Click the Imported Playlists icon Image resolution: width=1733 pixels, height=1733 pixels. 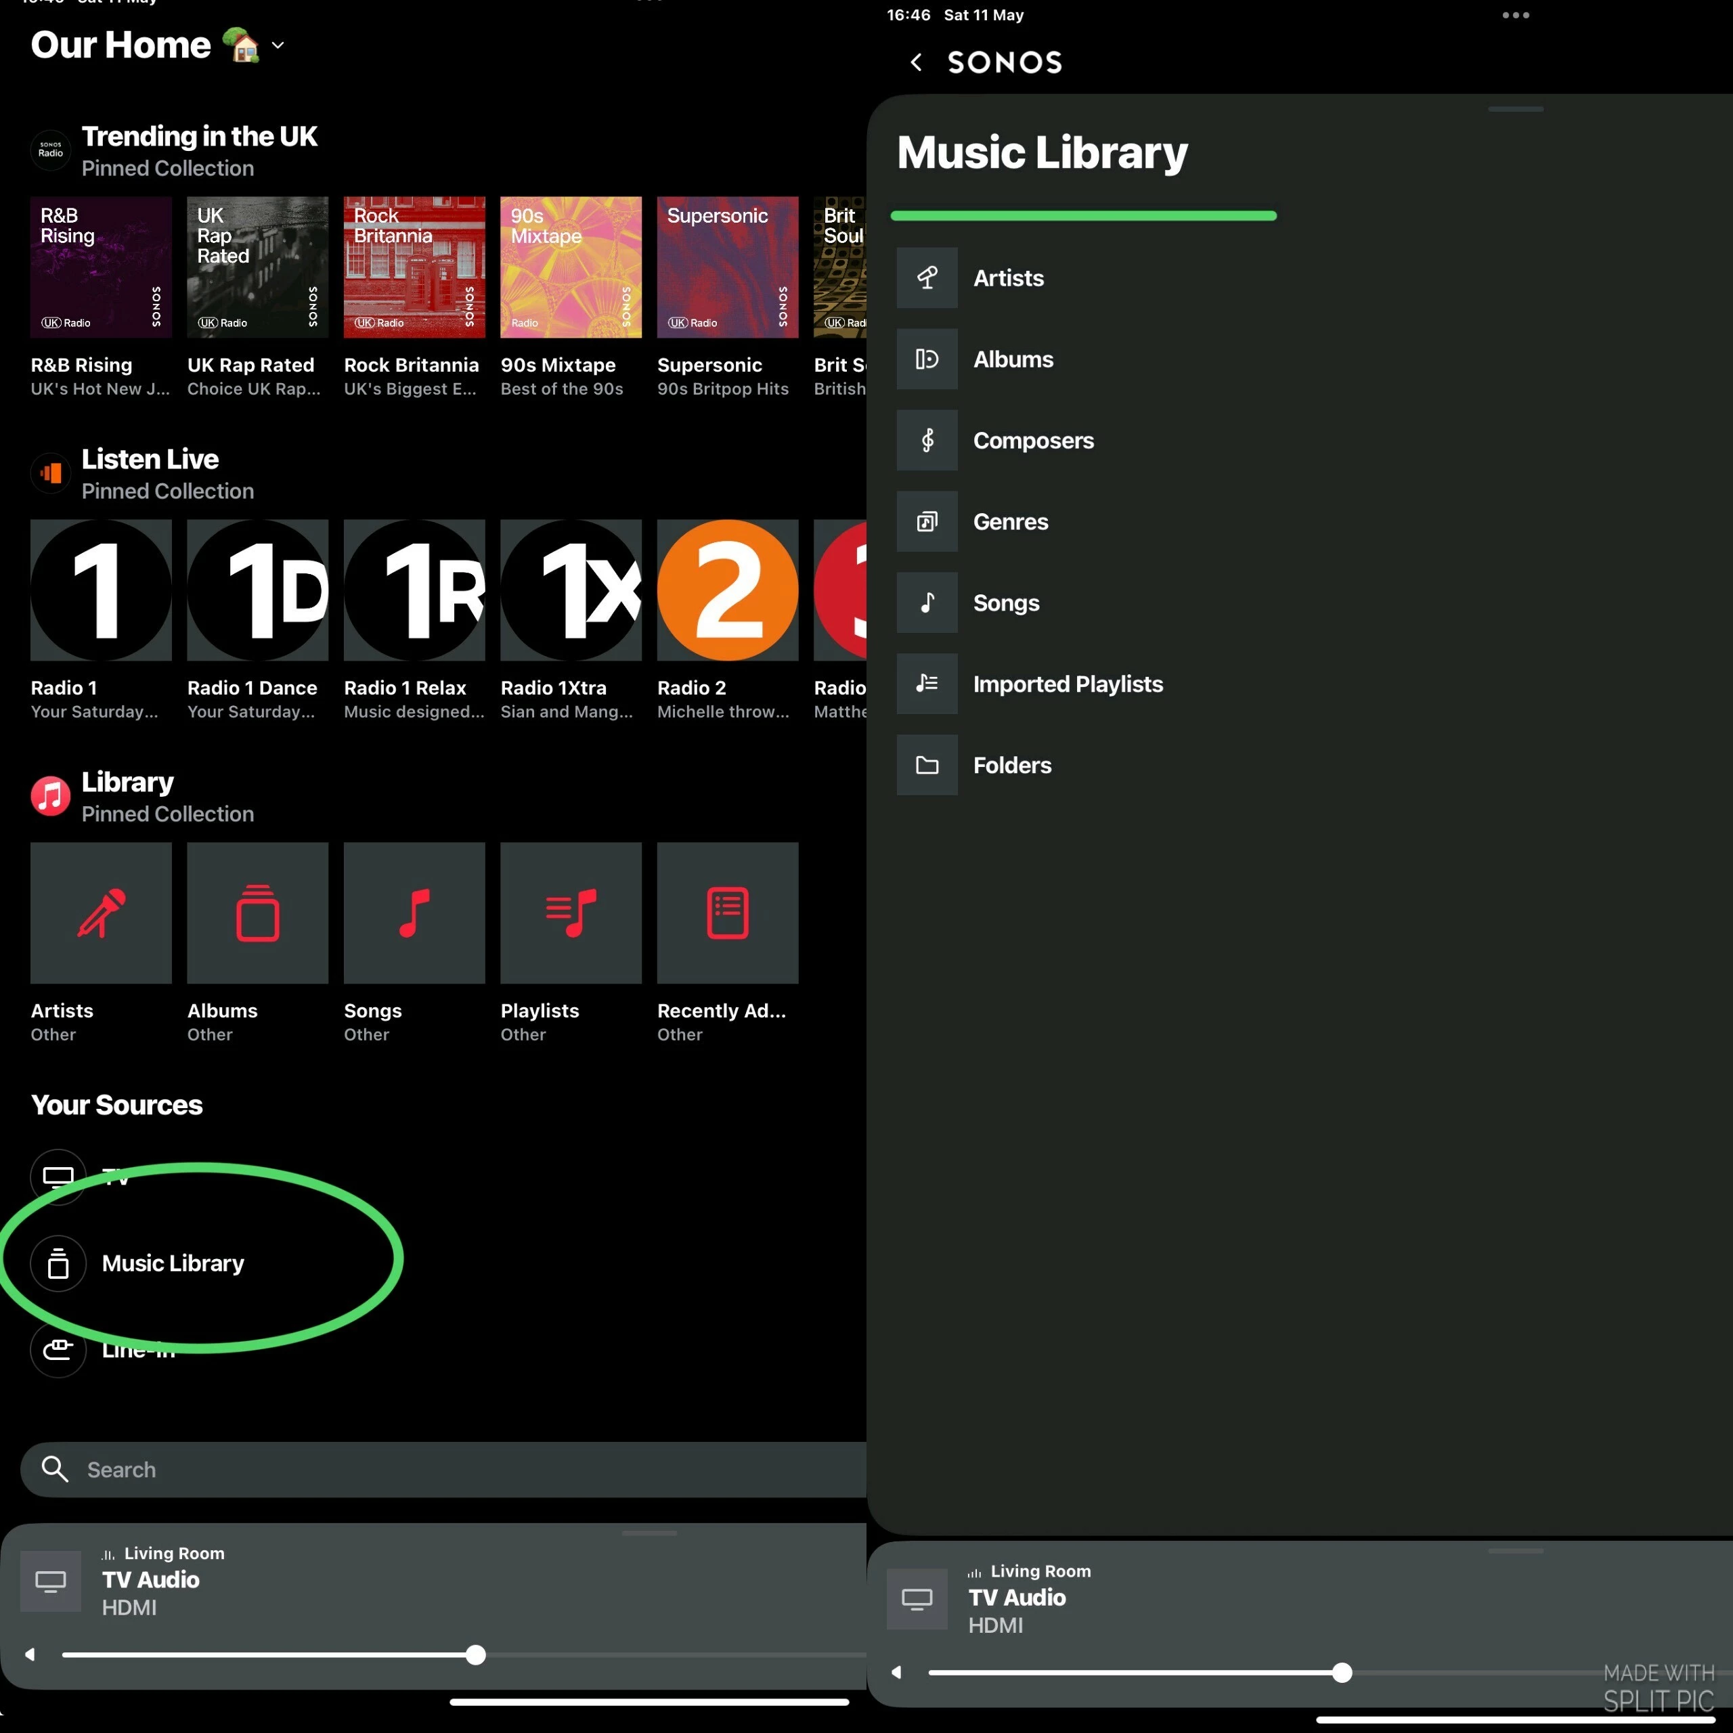pyautogui.click(x=927, y=684)
